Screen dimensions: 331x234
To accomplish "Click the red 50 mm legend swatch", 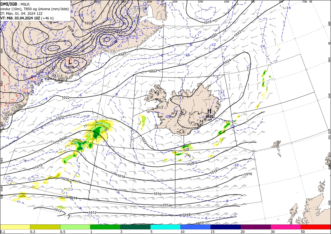I will (316, 227).
